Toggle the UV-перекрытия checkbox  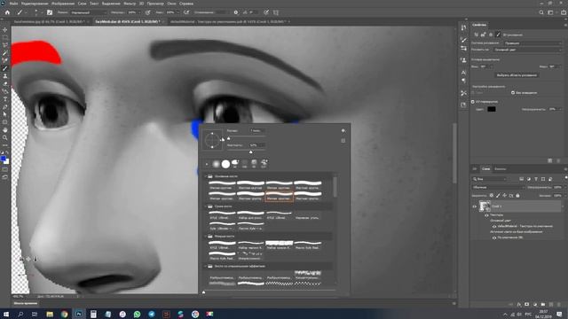pyautogui.click(x=473, y=102)
